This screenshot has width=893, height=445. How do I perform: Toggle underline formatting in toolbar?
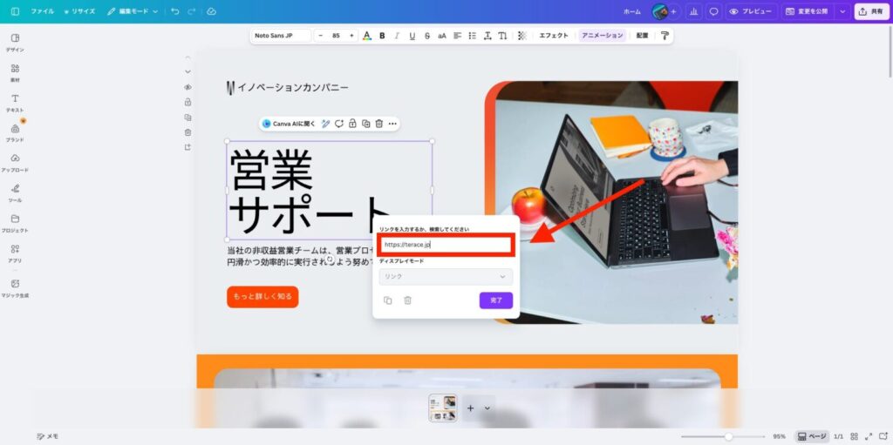click(x=412, y=36)
